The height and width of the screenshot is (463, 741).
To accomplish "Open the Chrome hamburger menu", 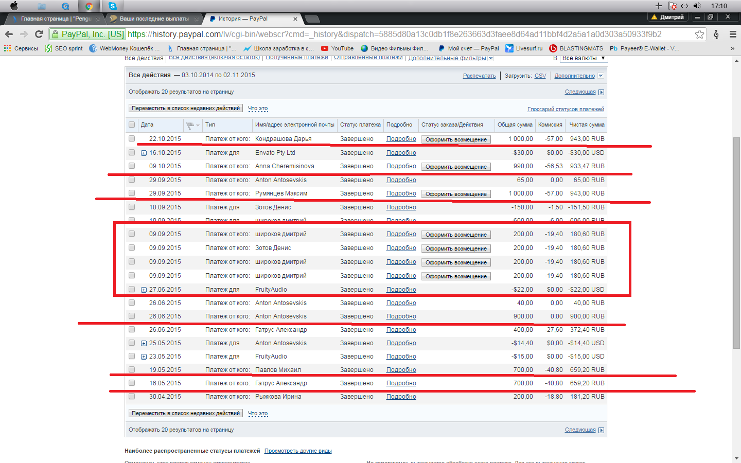I will pos(733,34).
